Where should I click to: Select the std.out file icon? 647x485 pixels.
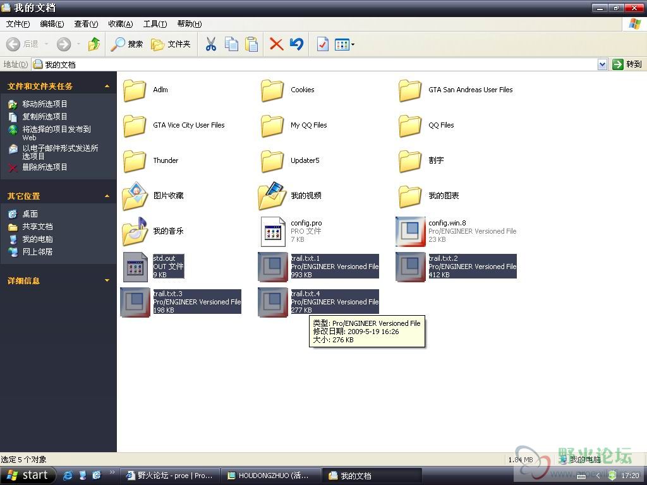[x=135, y=267]
